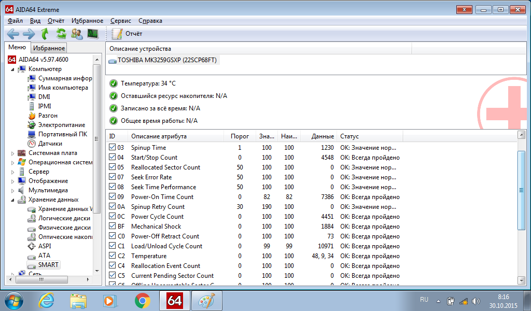Open the Сервис menu

120,21
